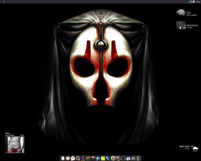The image size is (201, 161).
Task: Click the white grid tray icon
Action: pos(194,2)
